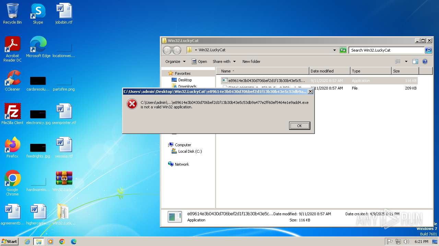Select the CCleaner desktop shortcut
The image size is (439, 246).
tap(12, 81)
